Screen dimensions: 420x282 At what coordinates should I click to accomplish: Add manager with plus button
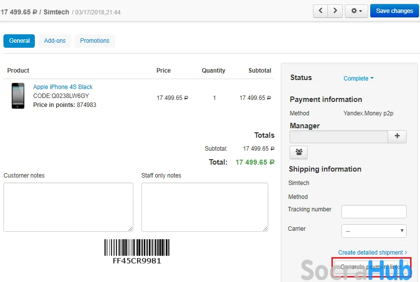click(x=397, y=136)
